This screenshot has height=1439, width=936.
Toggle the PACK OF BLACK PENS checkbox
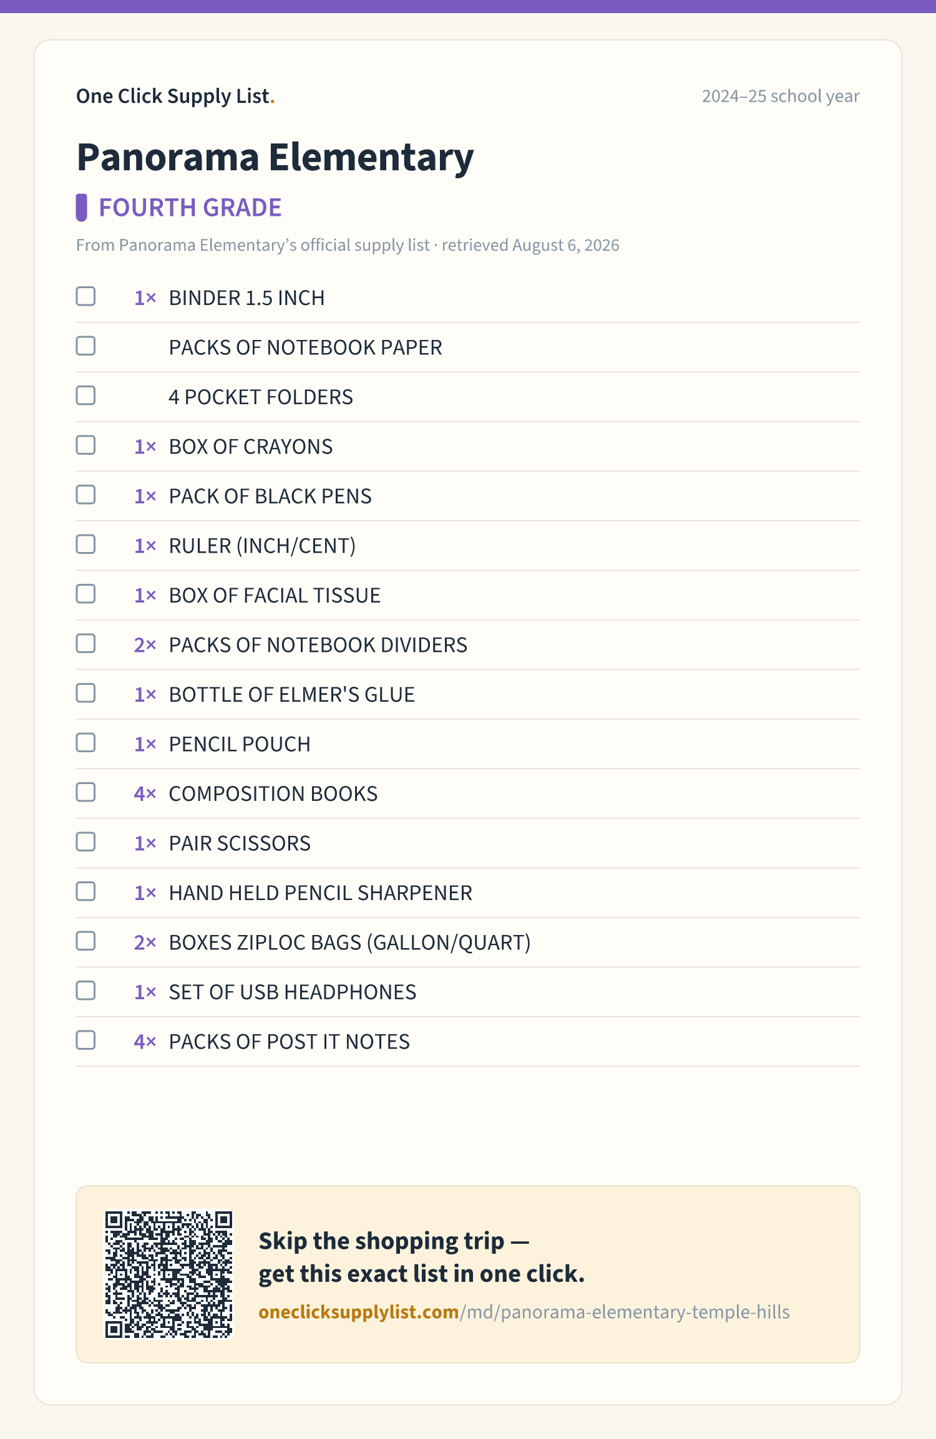click(85, 495)
